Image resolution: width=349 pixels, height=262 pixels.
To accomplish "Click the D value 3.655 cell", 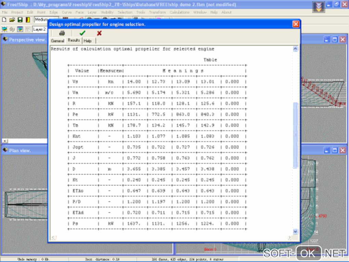I will click(134, 169).
